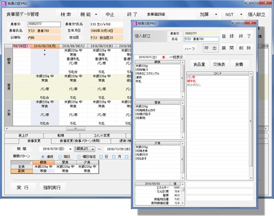274x216 pixels.
Task: Switch to the 食事変更 tab
Action: [34, 141]
